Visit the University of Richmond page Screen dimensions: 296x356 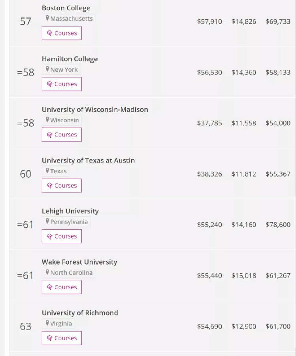point(80,313)
